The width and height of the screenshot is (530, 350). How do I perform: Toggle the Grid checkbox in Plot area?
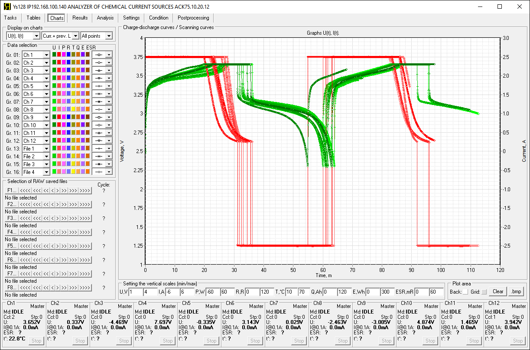click(x=484, y=292)
